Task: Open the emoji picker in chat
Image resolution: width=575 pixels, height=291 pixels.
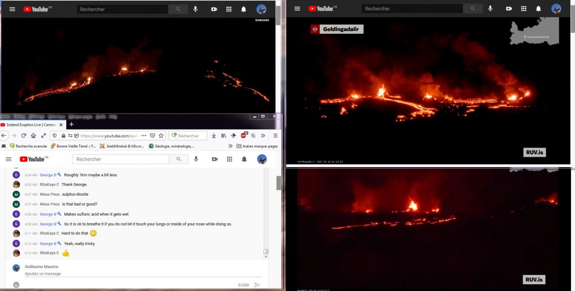Action: (x=16, y=285)
